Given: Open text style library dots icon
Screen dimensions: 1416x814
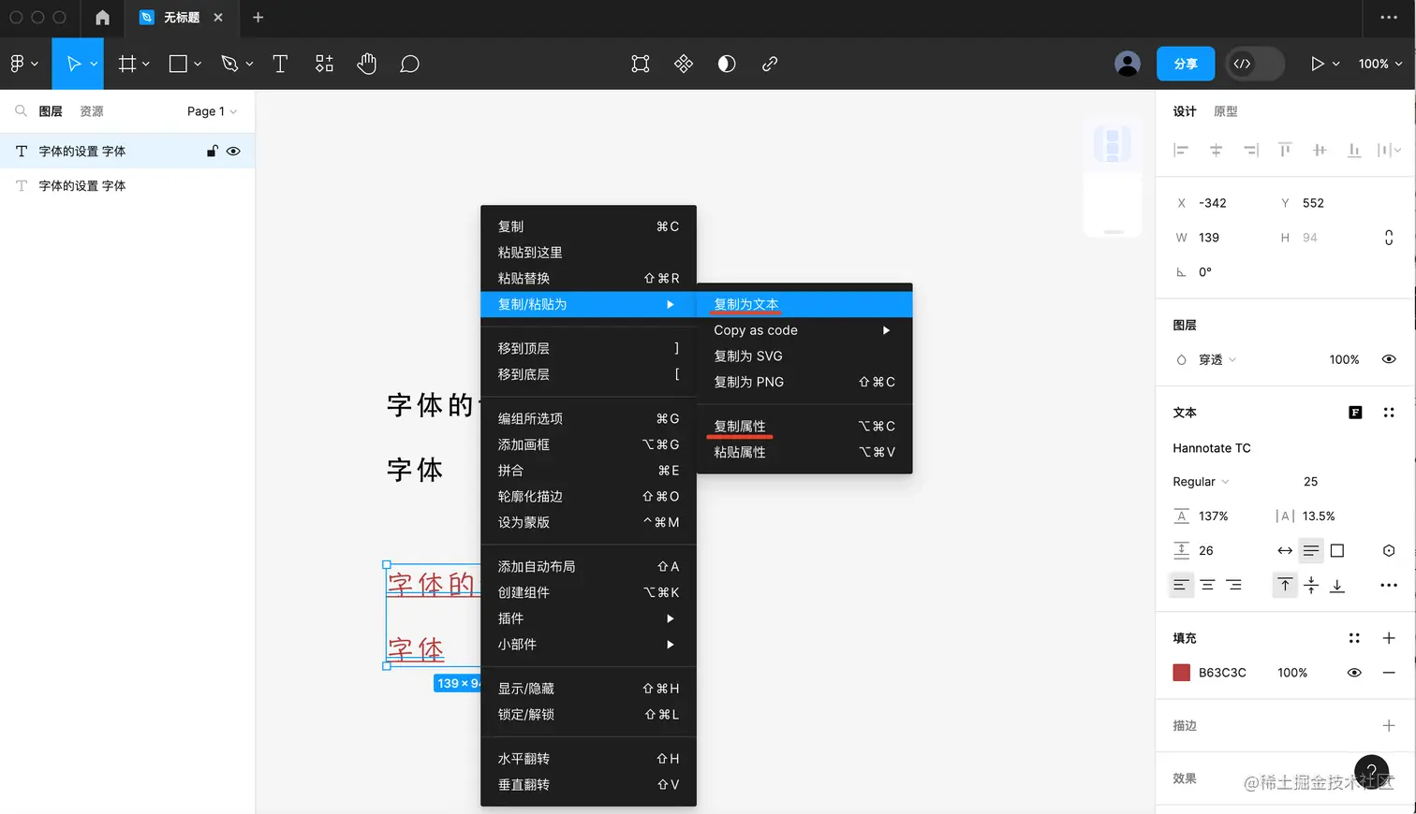Looking at the screenshot, I should pyautogui.click(x=1389, y=413).
